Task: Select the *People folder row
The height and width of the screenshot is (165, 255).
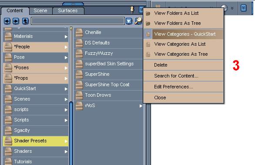Action: coord(36,47)
